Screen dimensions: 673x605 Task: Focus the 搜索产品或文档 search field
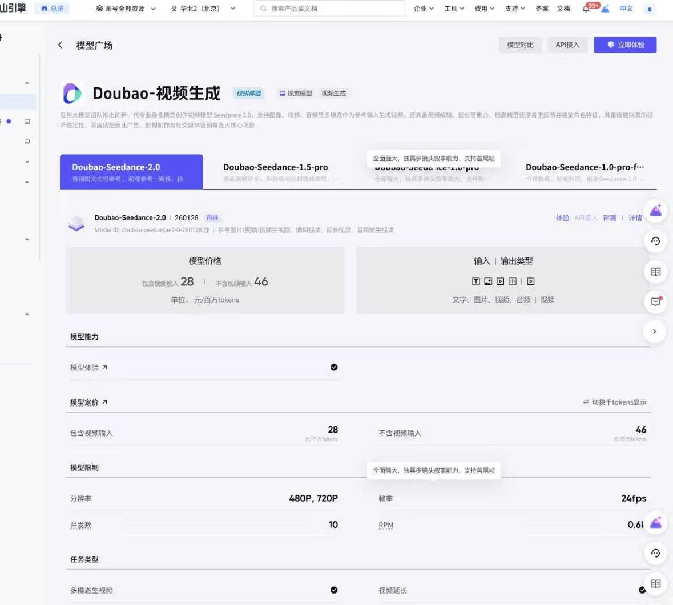click(x=329, y=9)
